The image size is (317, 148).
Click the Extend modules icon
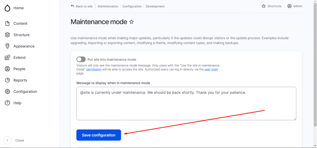click(7, 58)
